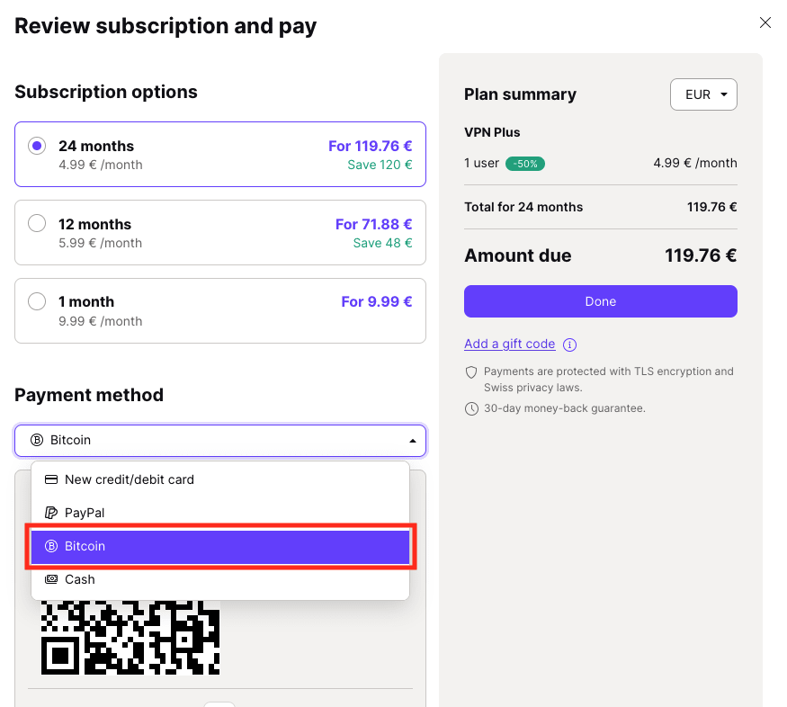Select the 12 months subscription radio button
787x707 pixels.
click(37, 223)
